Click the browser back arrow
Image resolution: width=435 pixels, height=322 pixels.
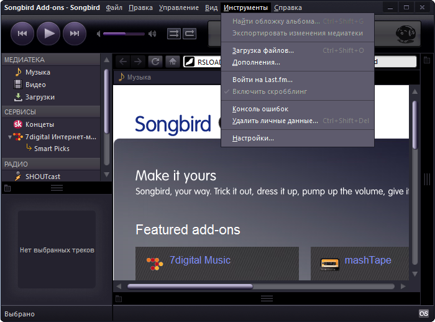(123, 62)
